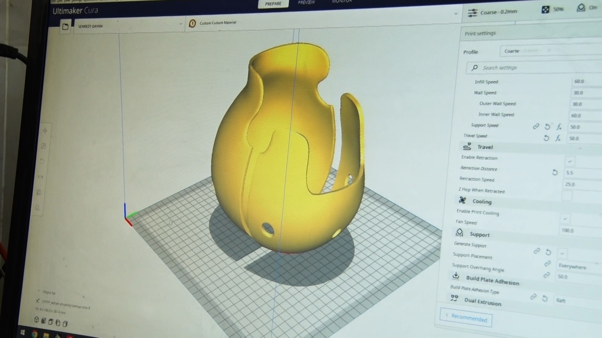Toggle the Enable Print Cooling checkbox
The width and height of the screenshot is (602, 338).
click(565, 218)
